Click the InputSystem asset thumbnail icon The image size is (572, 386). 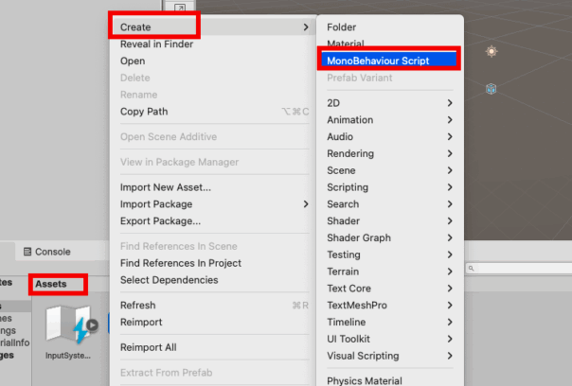(67, 325)
